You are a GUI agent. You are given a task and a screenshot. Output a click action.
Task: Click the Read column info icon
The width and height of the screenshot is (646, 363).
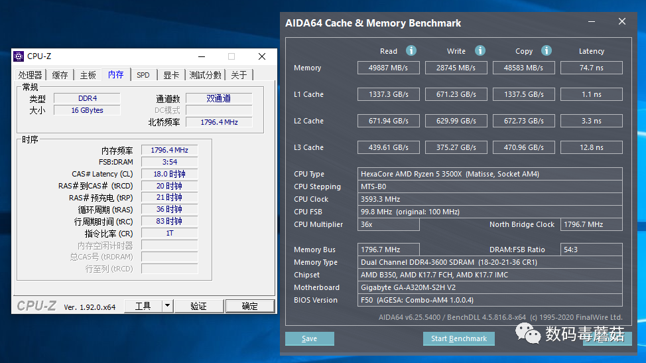pos(411,50)
